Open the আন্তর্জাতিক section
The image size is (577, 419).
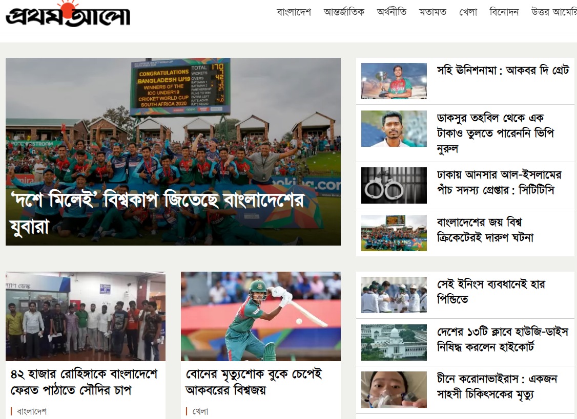(x=344, y=12)
